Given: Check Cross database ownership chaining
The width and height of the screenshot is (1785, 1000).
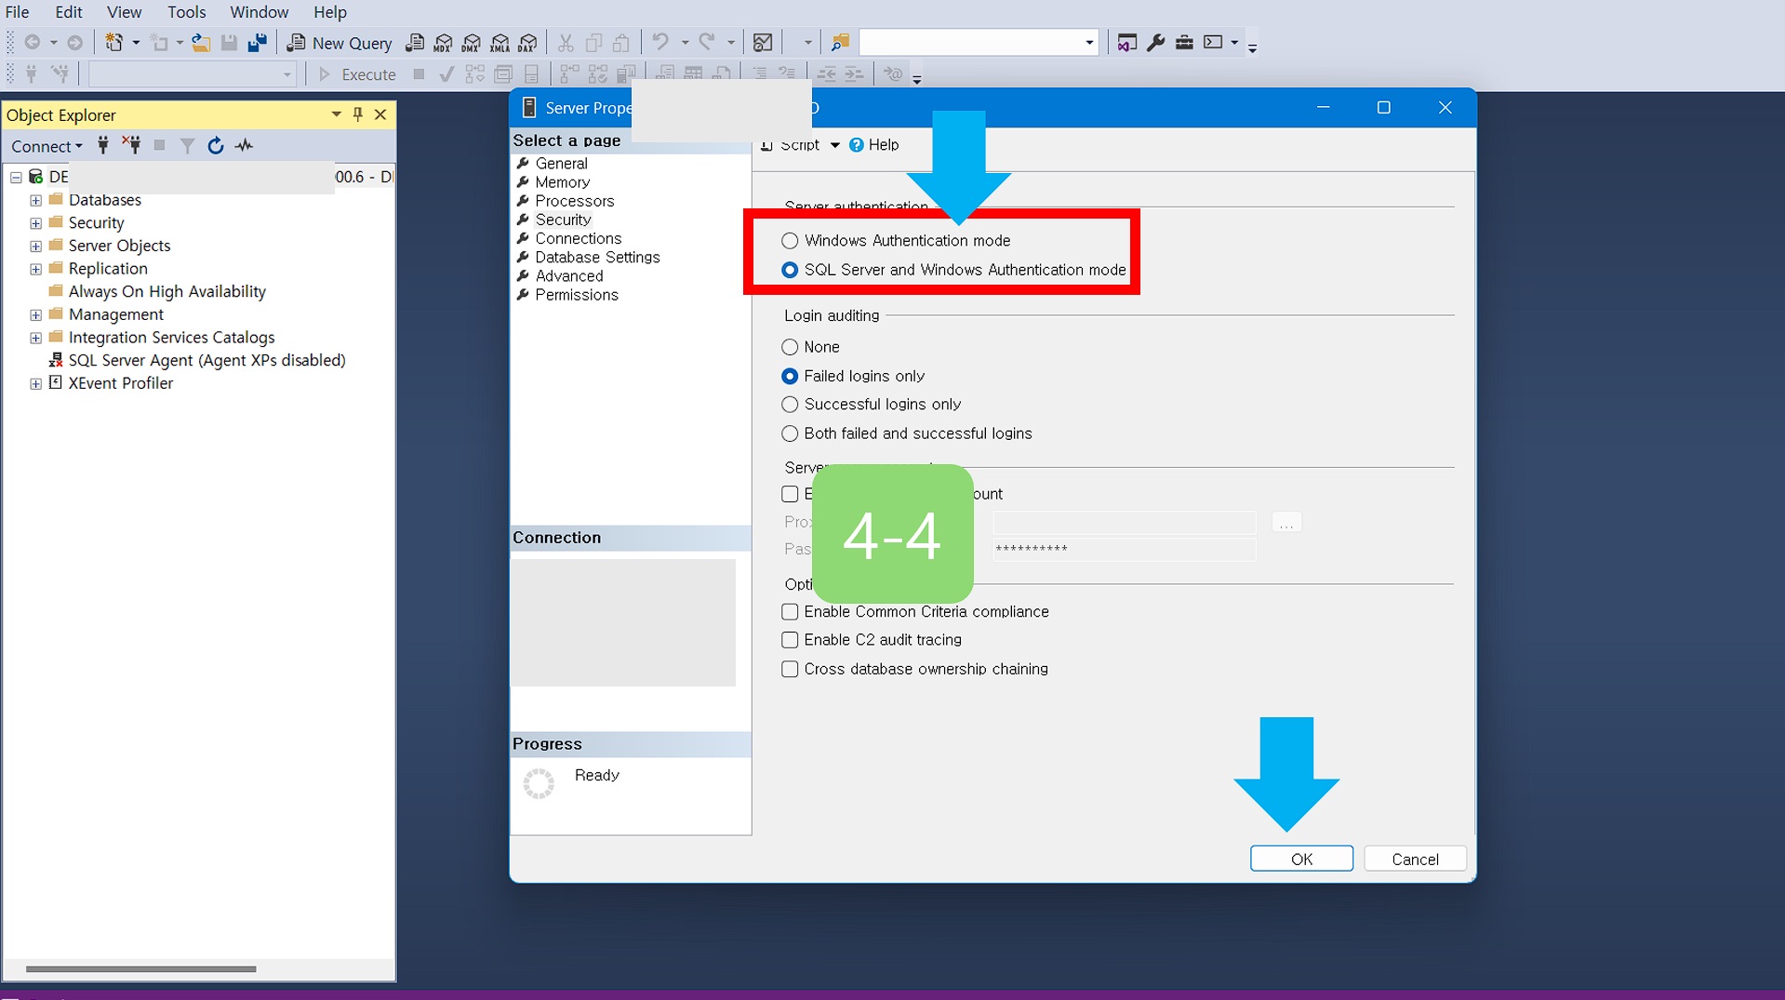Looking at the screenshot, I should tap(790, 669).
